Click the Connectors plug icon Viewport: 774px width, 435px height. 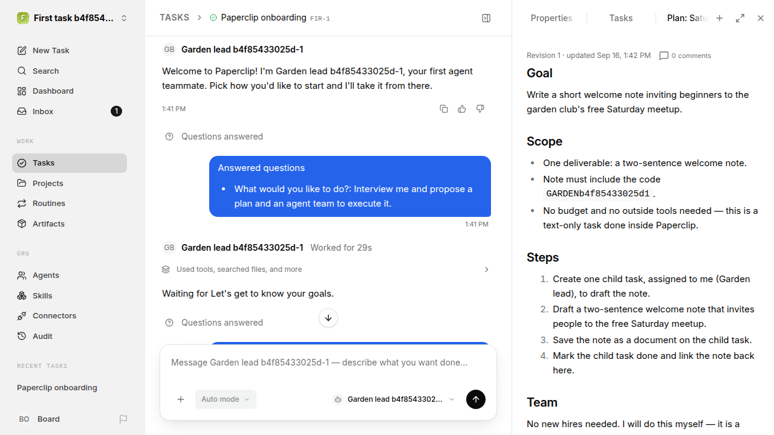tap(22, 315)
